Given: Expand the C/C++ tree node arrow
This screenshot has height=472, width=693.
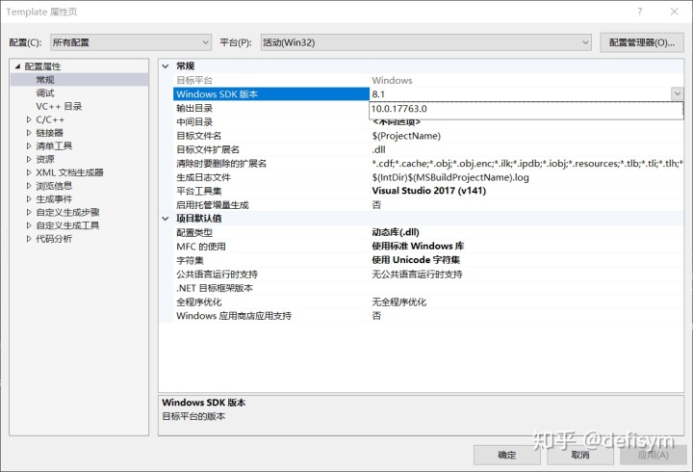Looking at the screenshot, I should pos(29,119).
